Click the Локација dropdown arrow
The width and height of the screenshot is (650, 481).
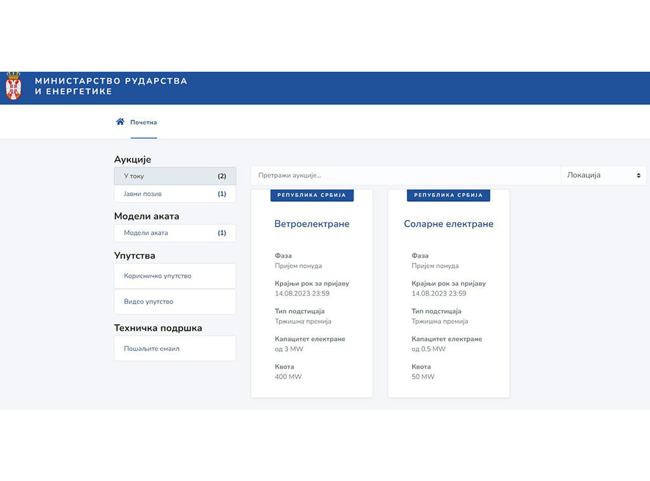pyautogui.click(x=639, y=175)
